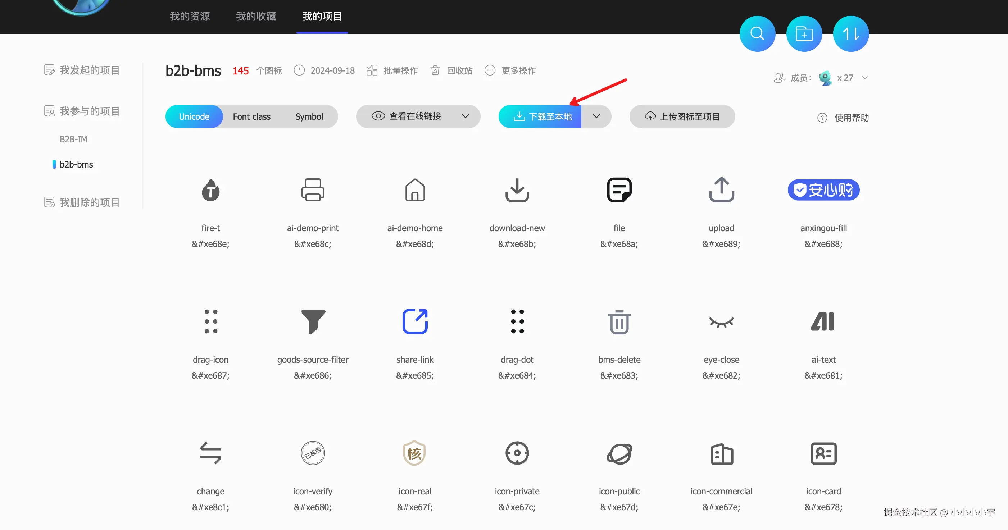Select the download-new icon
This screenshot has height=530, width=1008.
click(517, 190)
